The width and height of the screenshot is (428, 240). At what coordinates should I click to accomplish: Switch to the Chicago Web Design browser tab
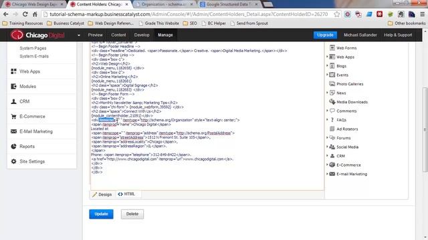[x=34, y=5]
